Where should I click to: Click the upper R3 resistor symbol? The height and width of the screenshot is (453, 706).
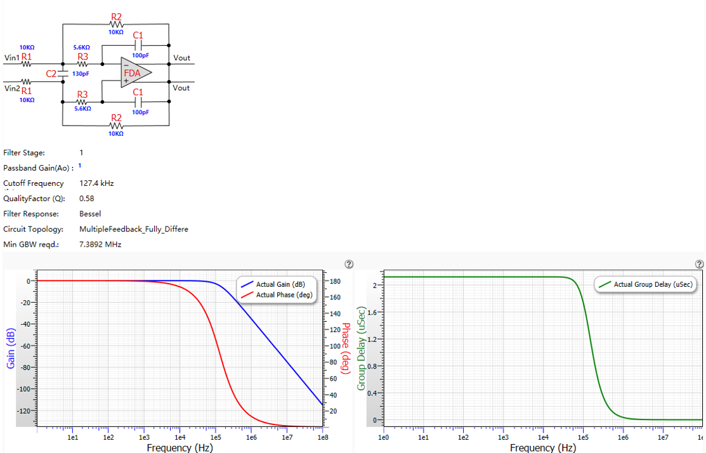click(83, 64)
